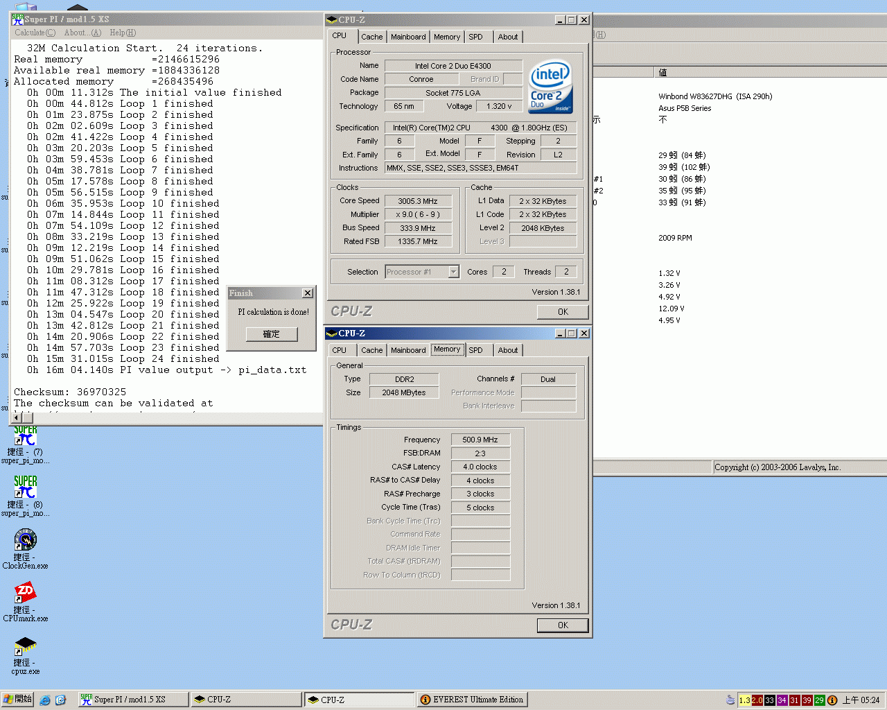This screenshot has width=887, height=710.
Task: Open Cache tab in lower CPU-Z
Action: point(371,350)
